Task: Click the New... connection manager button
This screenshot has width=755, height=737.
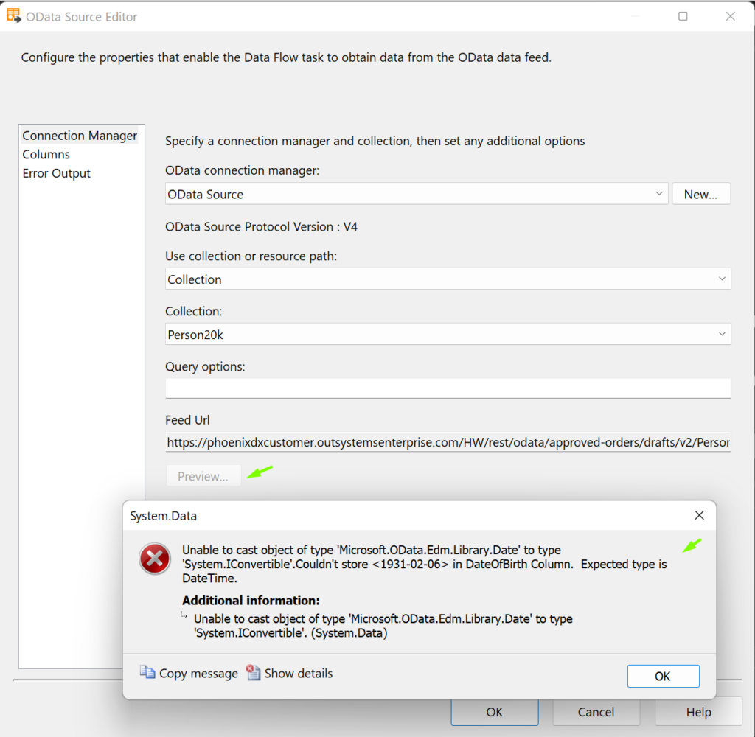Action: (x=700, y=194)
